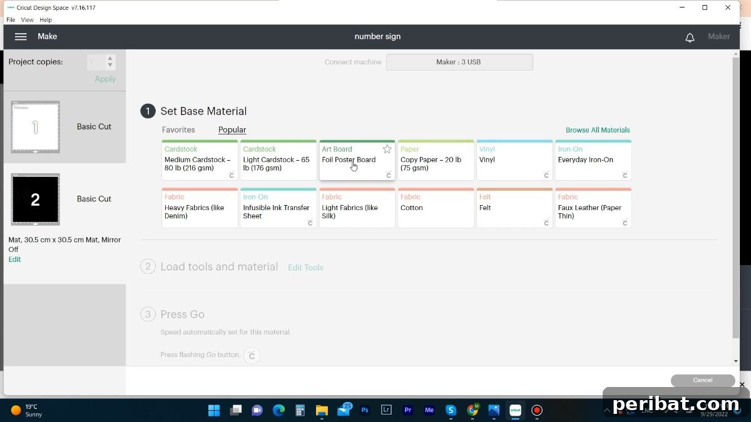Image resolution: width=751 pixels, height=422 pixels.
Task: Click "Set Base Material" heading text
Action: pyautogui.click(x=203, y=111)
